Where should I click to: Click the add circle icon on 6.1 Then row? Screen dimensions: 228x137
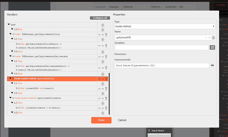coord(103,103)
